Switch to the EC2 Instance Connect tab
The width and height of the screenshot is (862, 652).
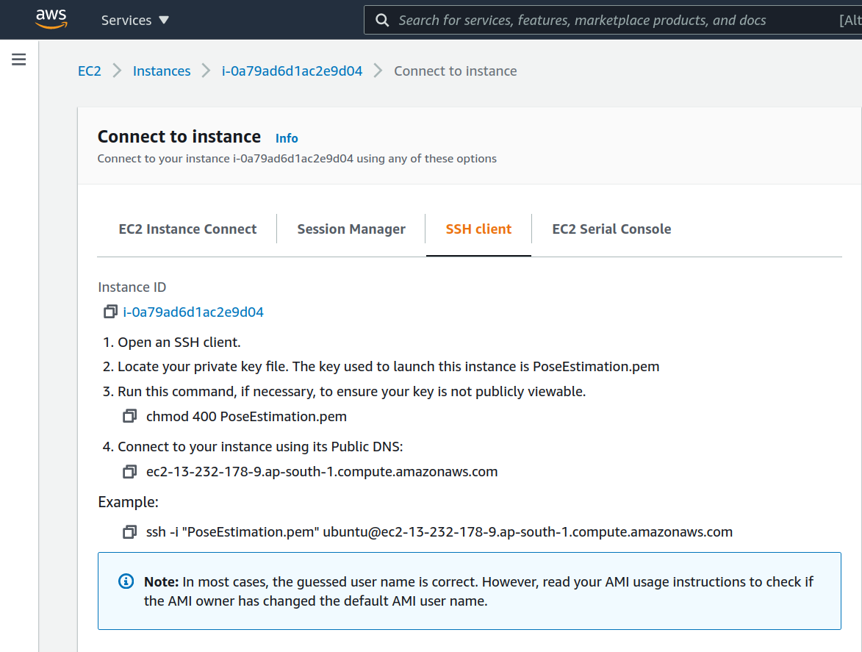187,229
